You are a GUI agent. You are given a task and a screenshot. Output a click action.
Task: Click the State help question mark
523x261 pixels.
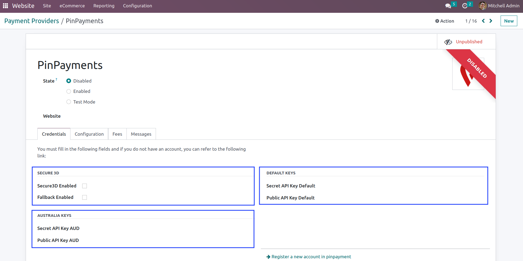tap(57, 79)
